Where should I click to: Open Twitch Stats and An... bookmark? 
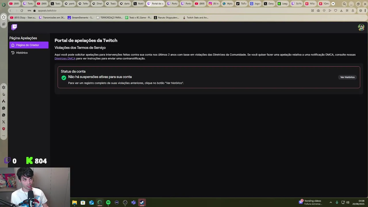195,18
